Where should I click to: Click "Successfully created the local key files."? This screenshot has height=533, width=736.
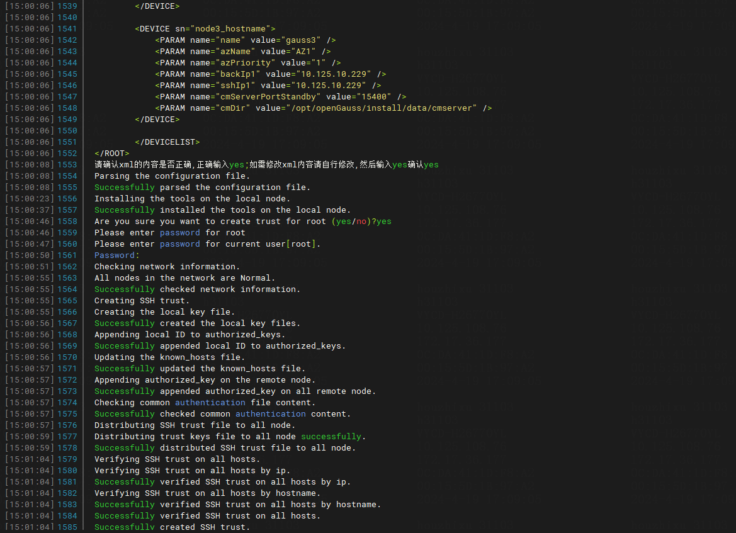tap(197, 323)
